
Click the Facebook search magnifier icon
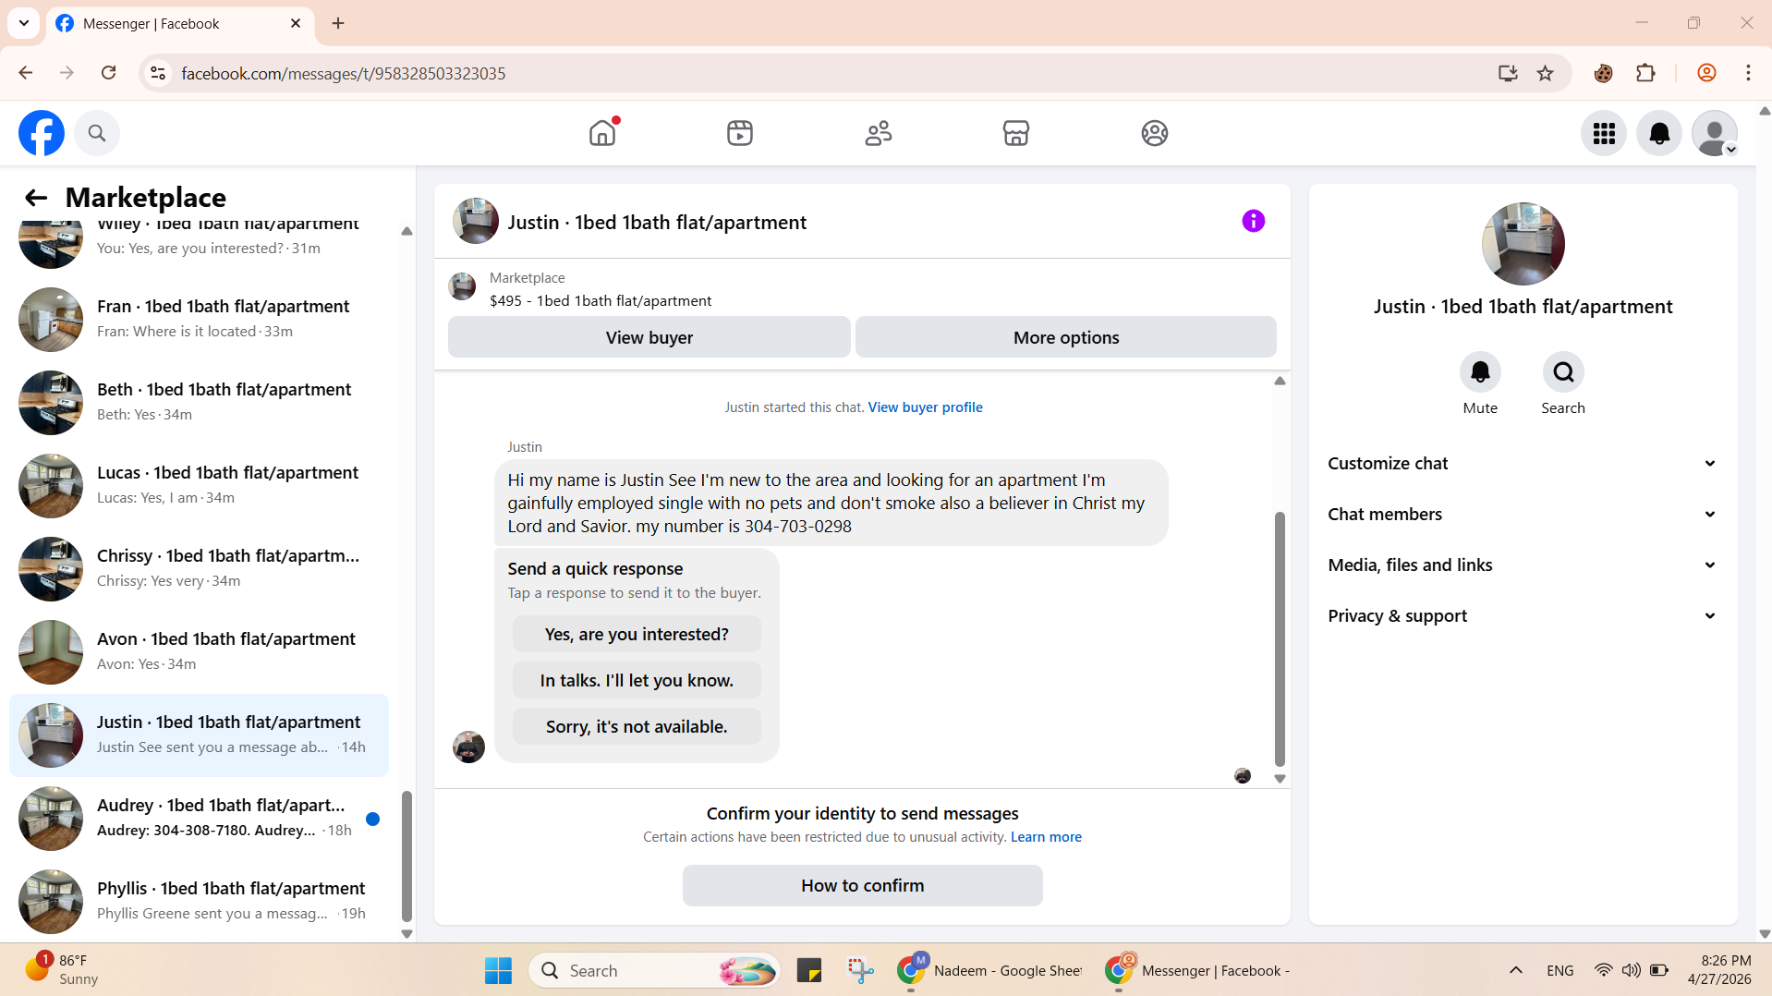[x=97, y=133]
